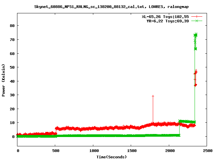This screenshot has height=160, width=214.
Task: Click the y-axis tick label 30
Action: [12, 95]
